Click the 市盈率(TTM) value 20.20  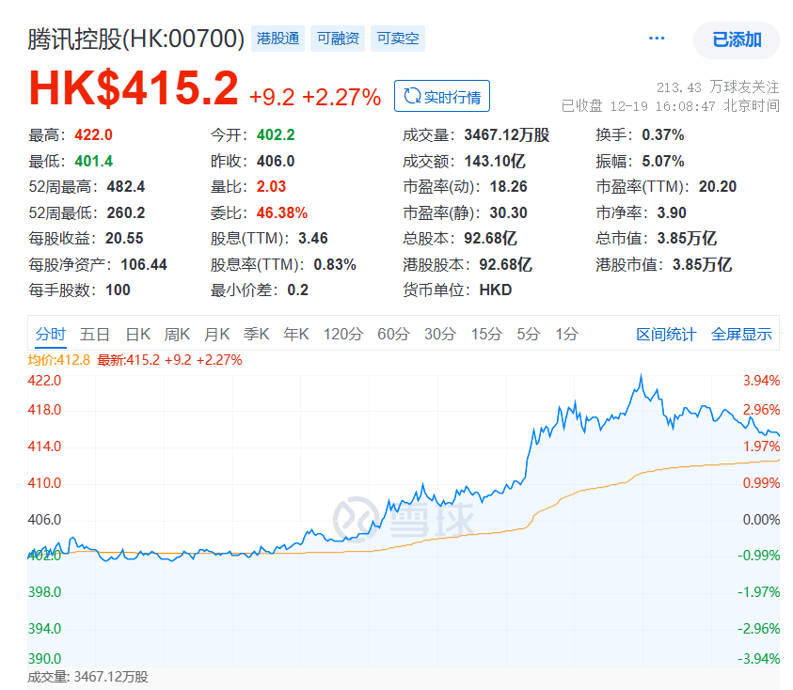pos(718,187)
